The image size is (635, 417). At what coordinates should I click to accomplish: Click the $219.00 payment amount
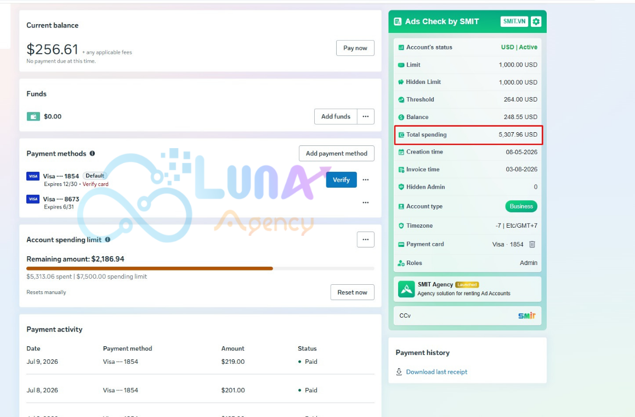pyautogui.click(x=233, y=362)
